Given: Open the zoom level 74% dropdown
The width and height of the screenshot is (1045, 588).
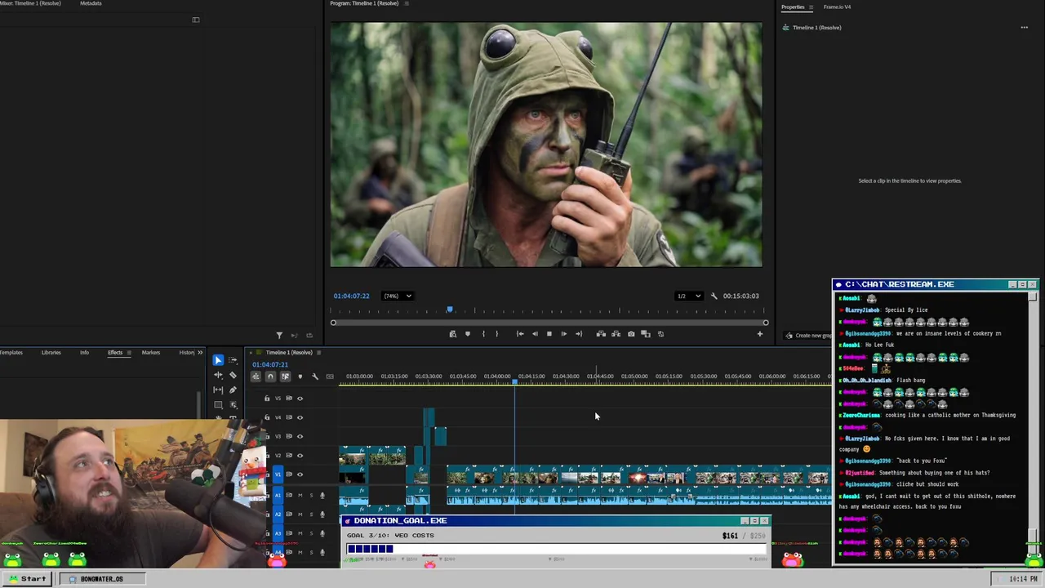Looking at the screenshot, I should [x=398, y=296].
